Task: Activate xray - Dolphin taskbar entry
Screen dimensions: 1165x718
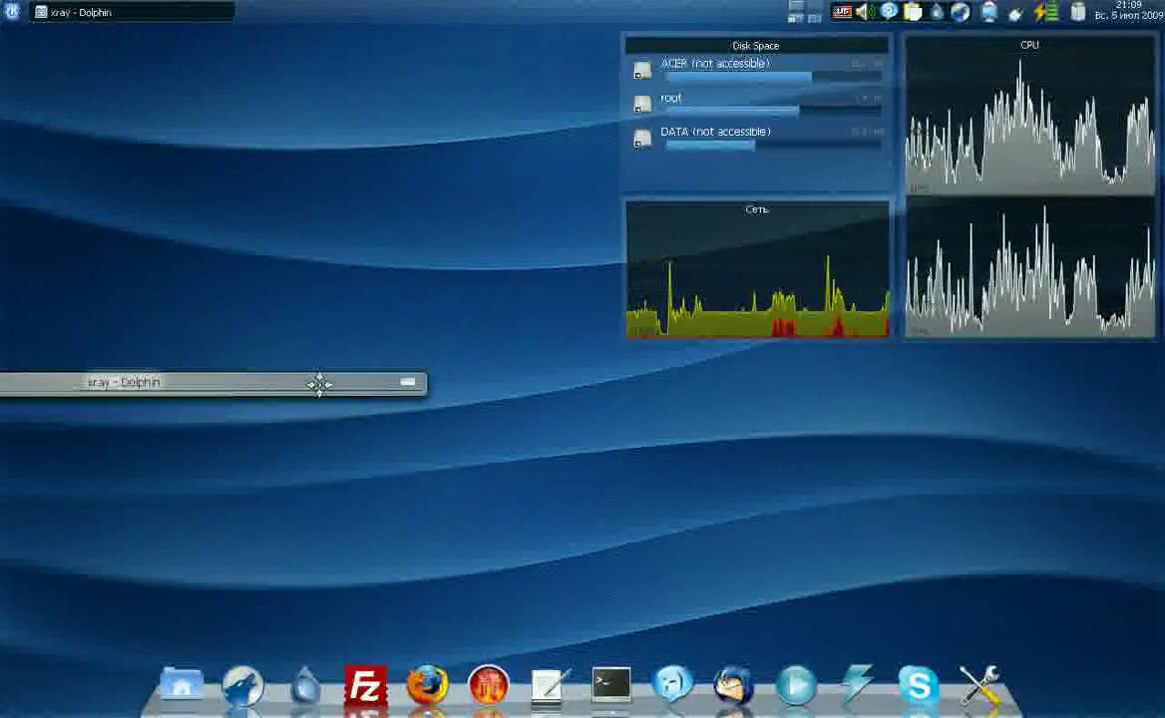Action: 132,12
